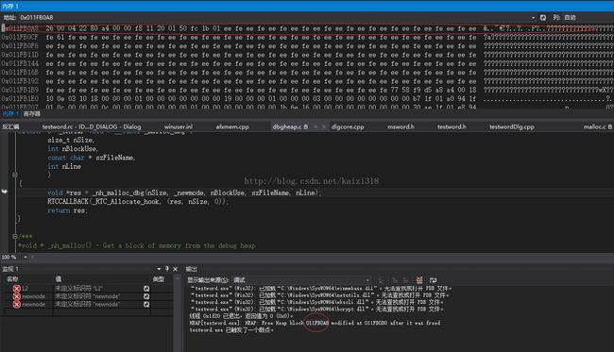Open the dlgcore.cpp tab
Viewport: 614px width, 352px height.
click(348, 126)
